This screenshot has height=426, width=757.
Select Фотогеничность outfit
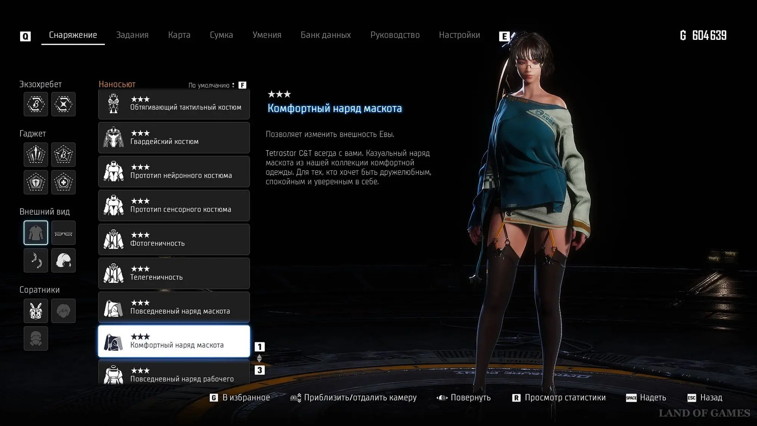[174, 239]
